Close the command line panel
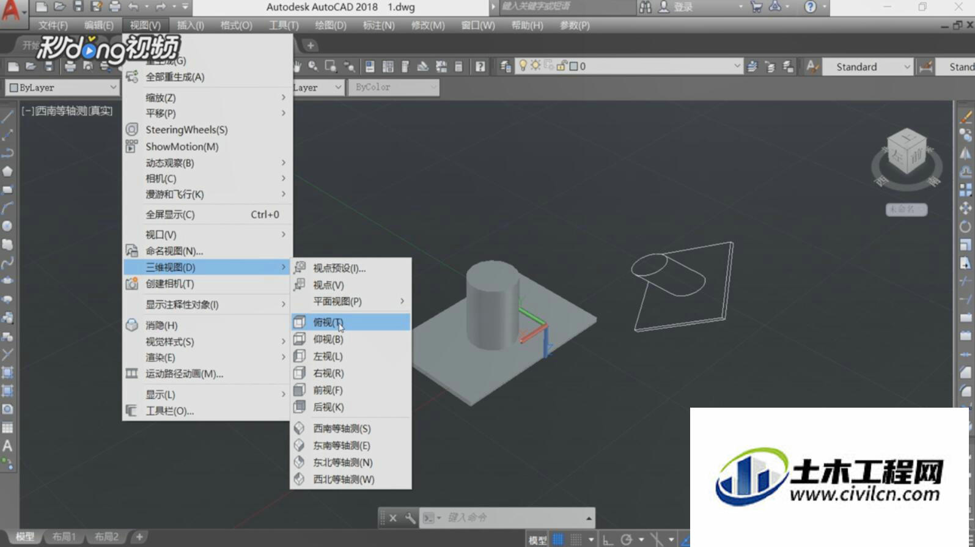The width and height of the screenshot is (975, 547). (x=393, y=518)
